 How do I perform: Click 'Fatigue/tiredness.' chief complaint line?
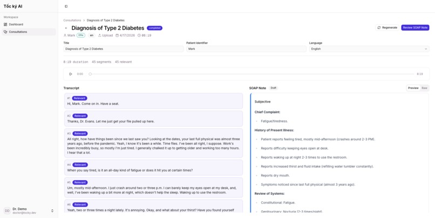(x=274, y=121)
